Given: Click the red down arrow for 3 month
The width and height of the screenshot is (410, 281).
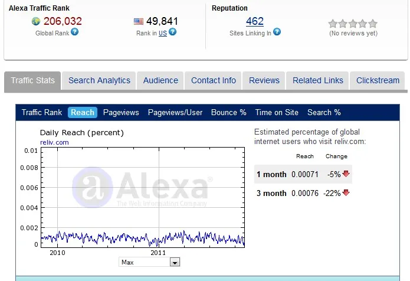Looking at the screenshot, I should [x=346, y=193].
